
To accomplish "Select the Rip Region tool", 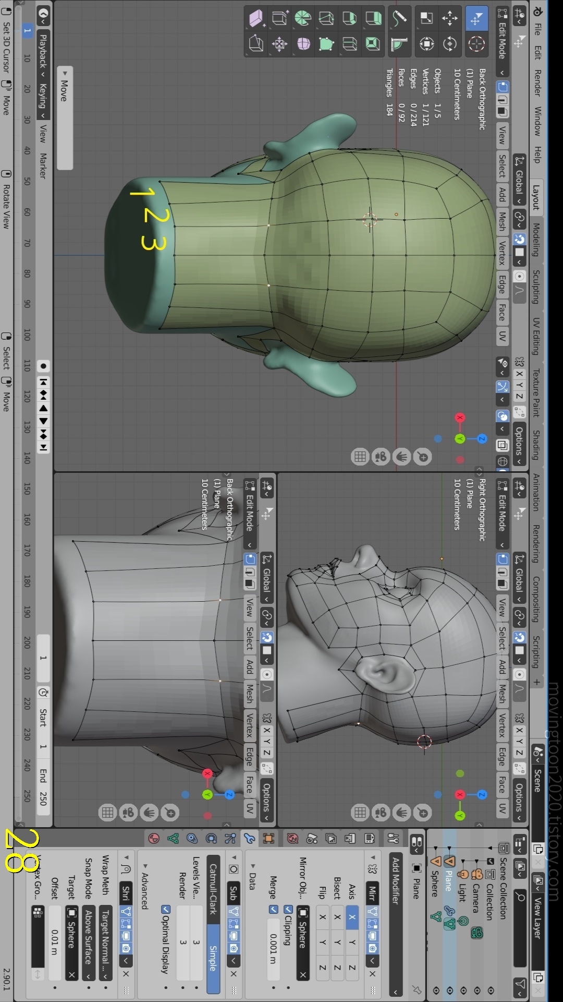I will 256,43.
